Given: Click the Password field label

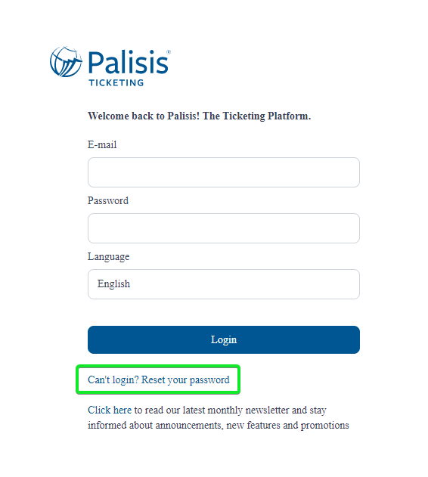Looking at the screenshot, I should [108, 200].
